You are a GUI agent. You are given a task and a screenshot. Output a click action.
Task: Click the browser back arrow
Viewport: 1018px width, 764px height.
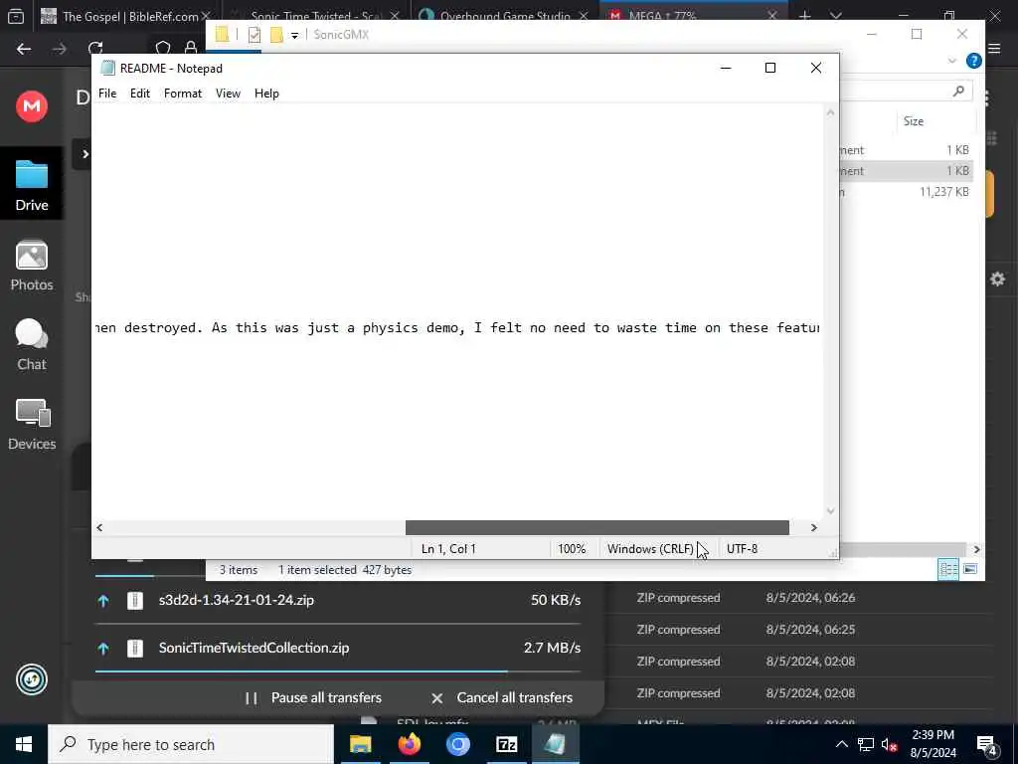[x=24, y=49]
